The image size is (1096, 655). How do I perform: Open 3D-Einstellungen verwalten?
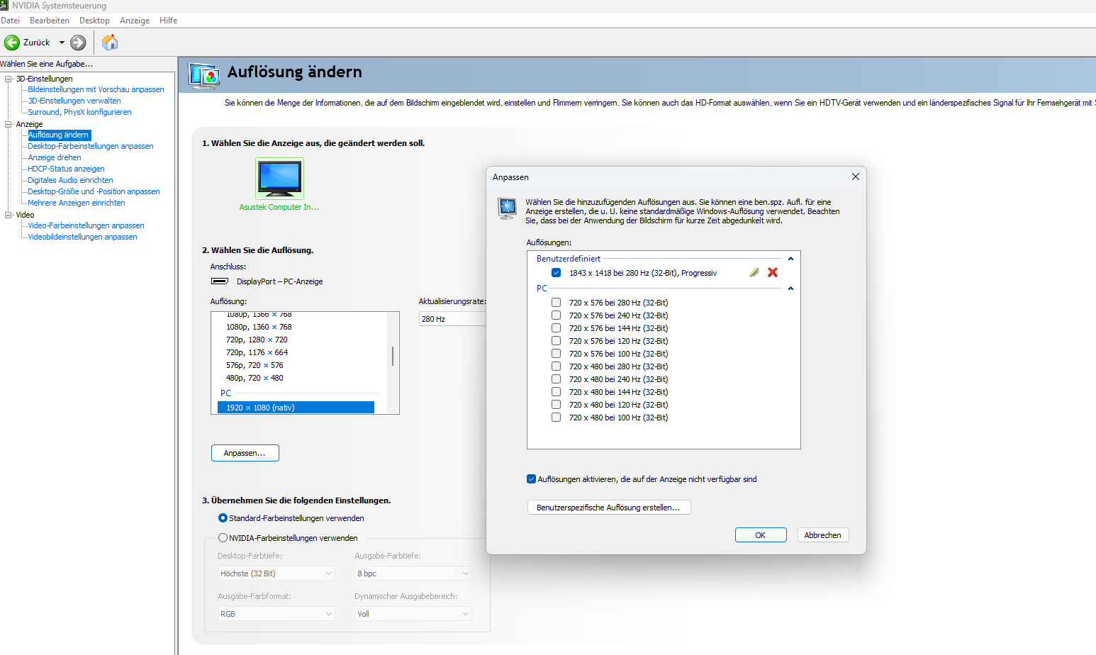pos(74,101)
